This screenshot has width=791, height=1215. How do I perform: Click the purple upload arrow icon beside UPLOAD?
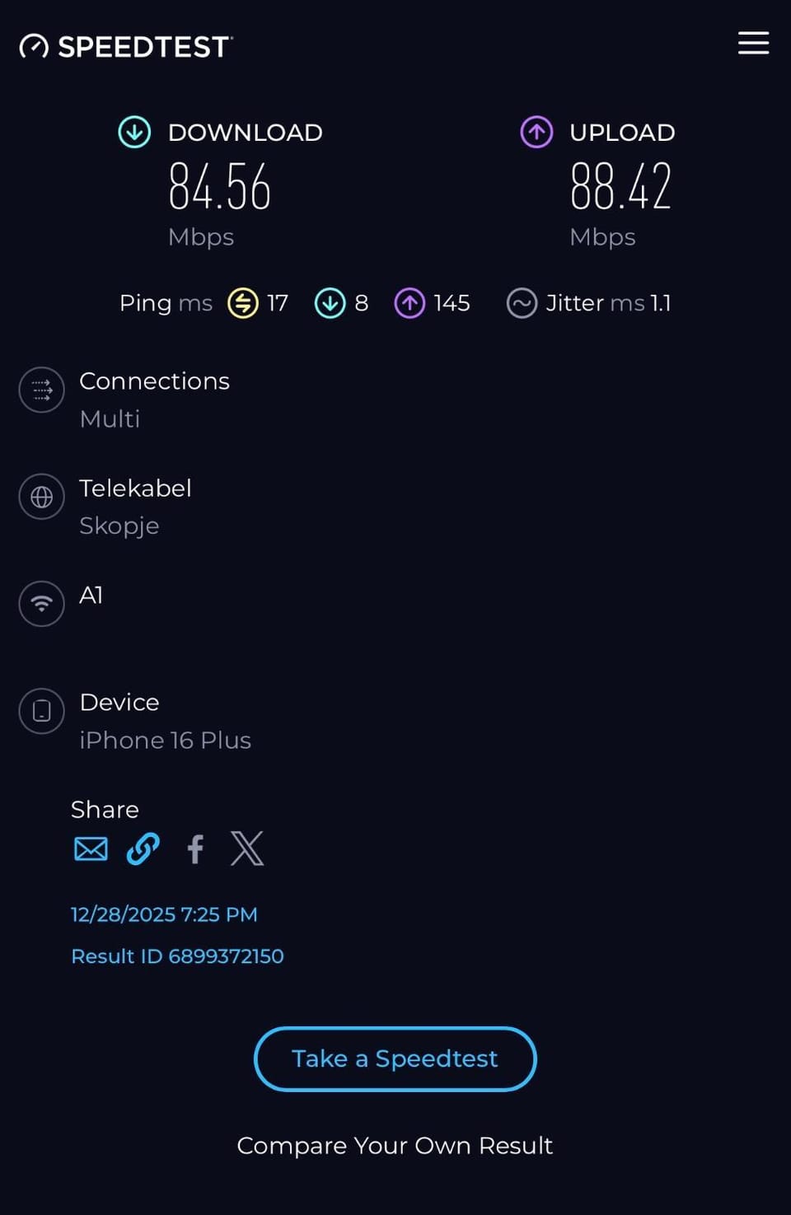536,132
